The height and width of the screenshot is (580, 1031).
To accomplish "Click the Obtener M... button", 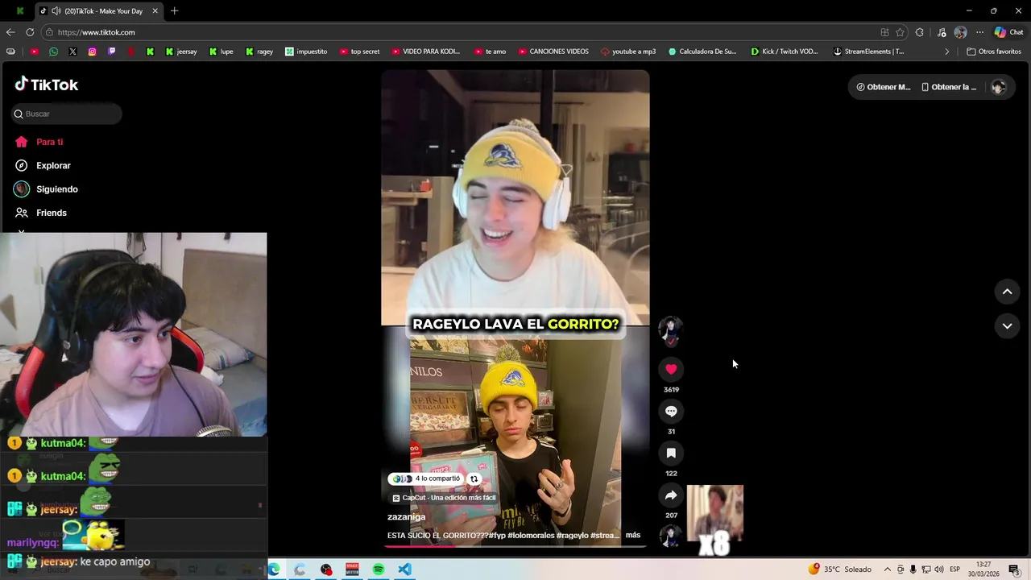I will (883, 87).
